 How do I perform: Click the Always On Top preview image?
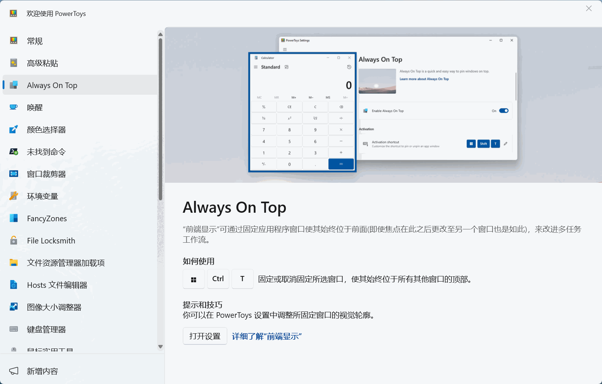(383, 105)
